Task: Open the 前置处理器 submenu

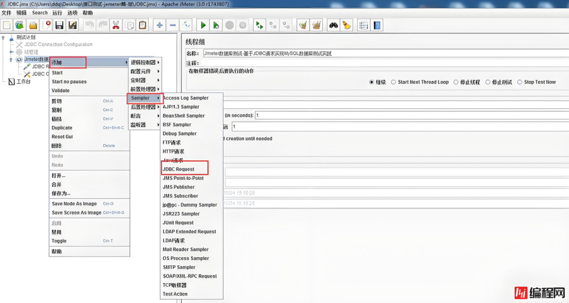Action: [145, 89]
